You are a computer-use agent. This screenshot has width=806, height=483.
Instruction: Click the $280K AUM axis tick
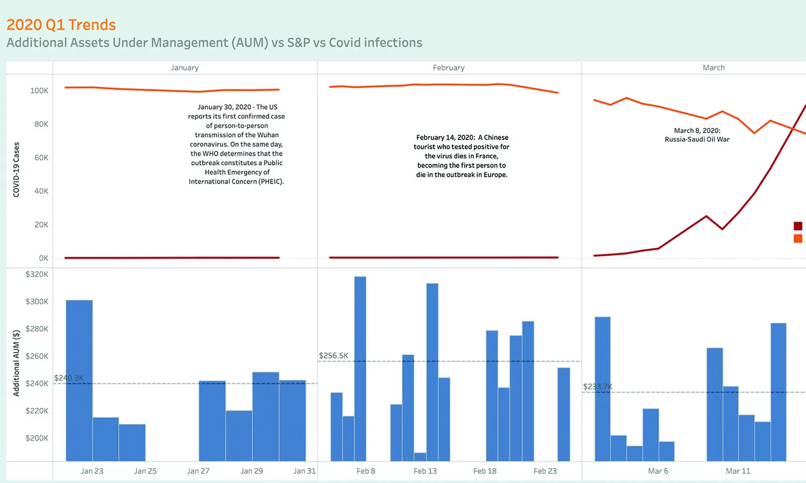point(37,328)
